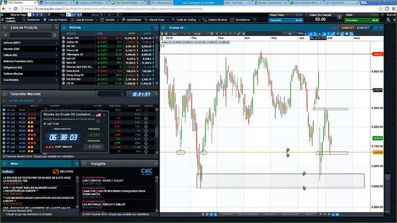Open the Outils drawing tools dropdown

tap(302, 33)
